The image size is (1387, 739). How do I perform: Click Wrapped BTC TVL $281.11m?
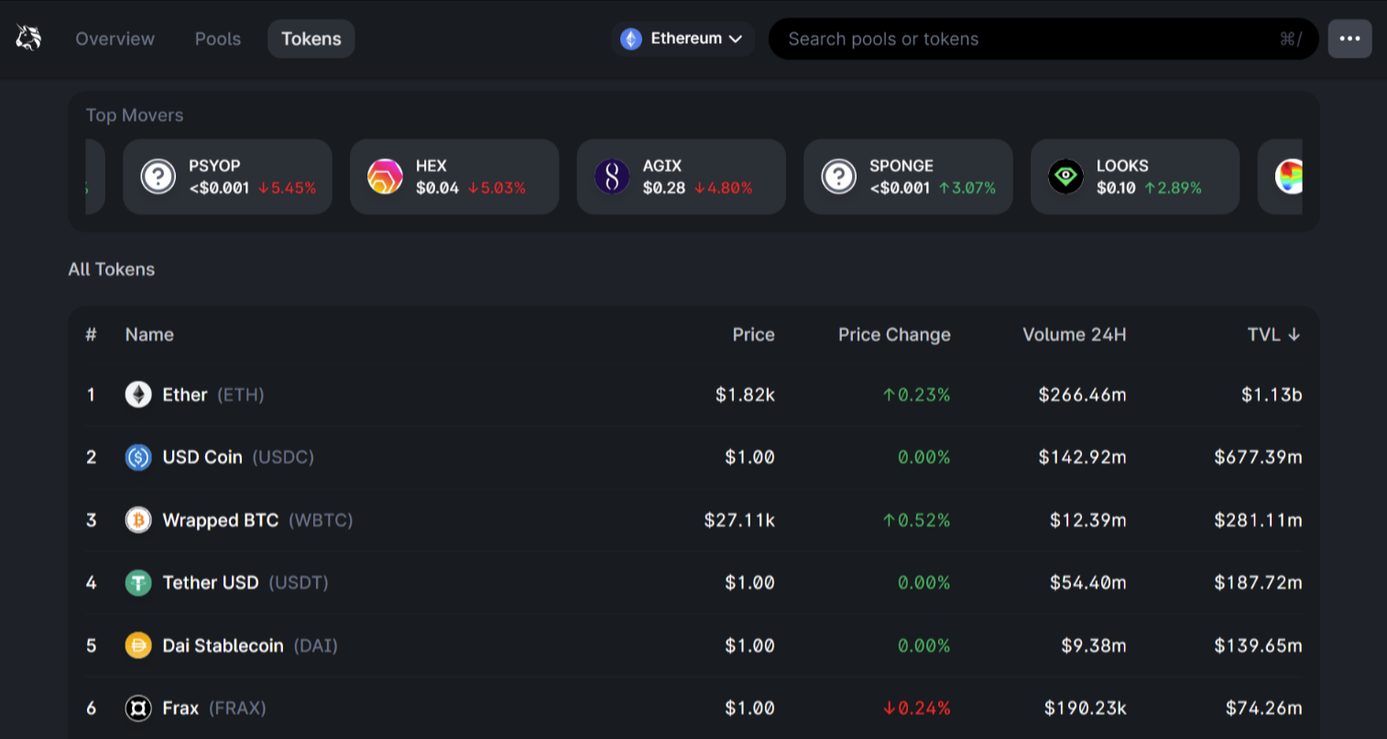point(1258,520)
